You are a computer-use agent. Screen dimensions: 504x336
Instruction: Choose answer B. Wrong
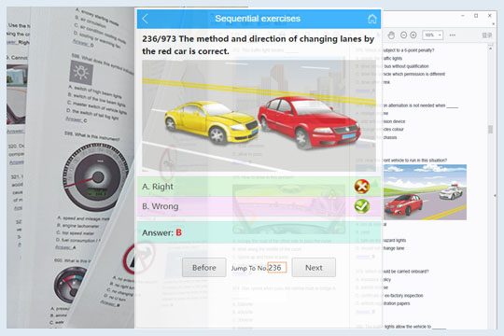(x=259, y=206)
